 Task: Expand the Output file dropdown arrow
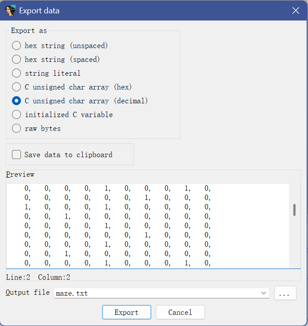(264, 293)
